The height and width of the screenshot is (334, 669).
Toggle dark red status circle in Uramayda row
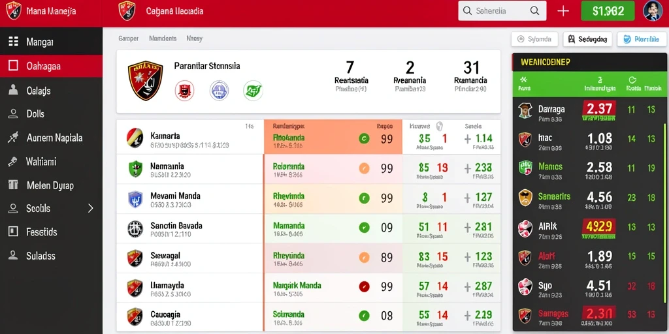(364, 286)
